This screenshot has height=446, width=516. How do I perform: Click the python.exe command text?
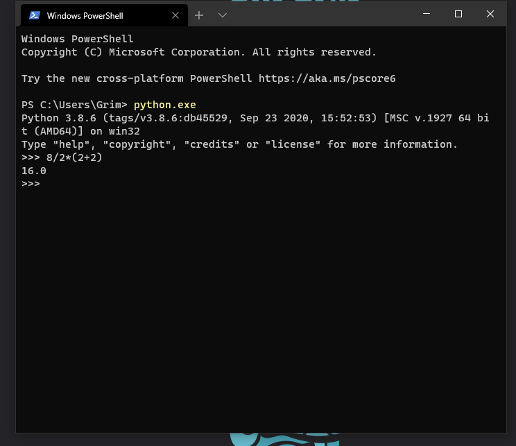pyautogui.click(x=164, y=105)
